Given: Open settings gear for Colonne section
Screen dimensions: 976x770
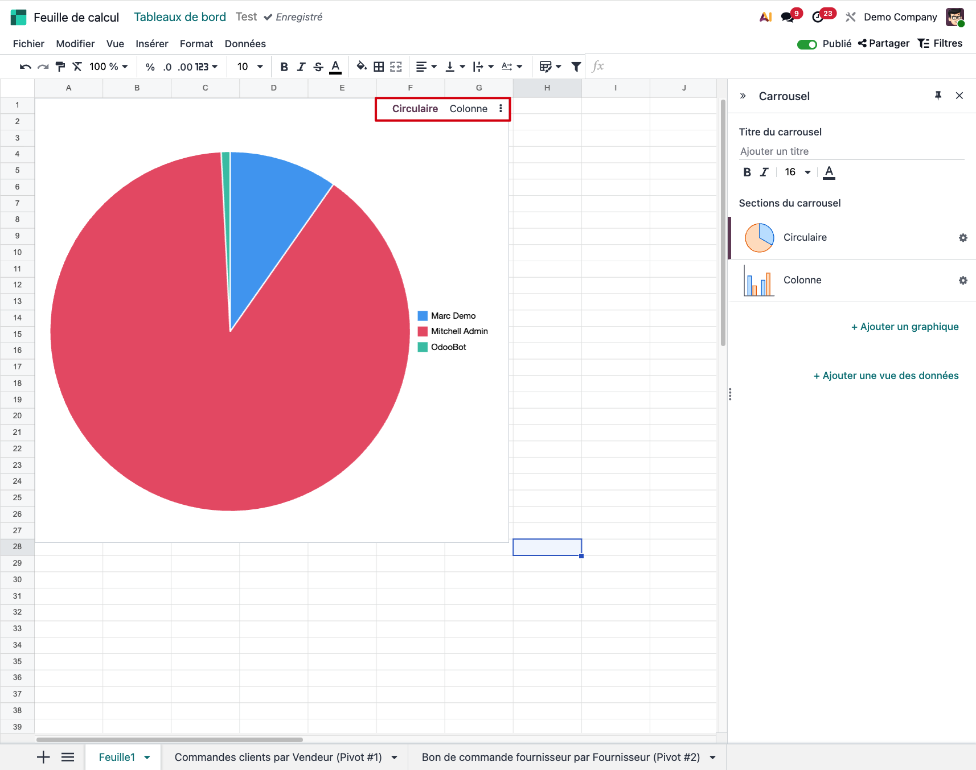Looking at the screenshot, I should 963,281.
